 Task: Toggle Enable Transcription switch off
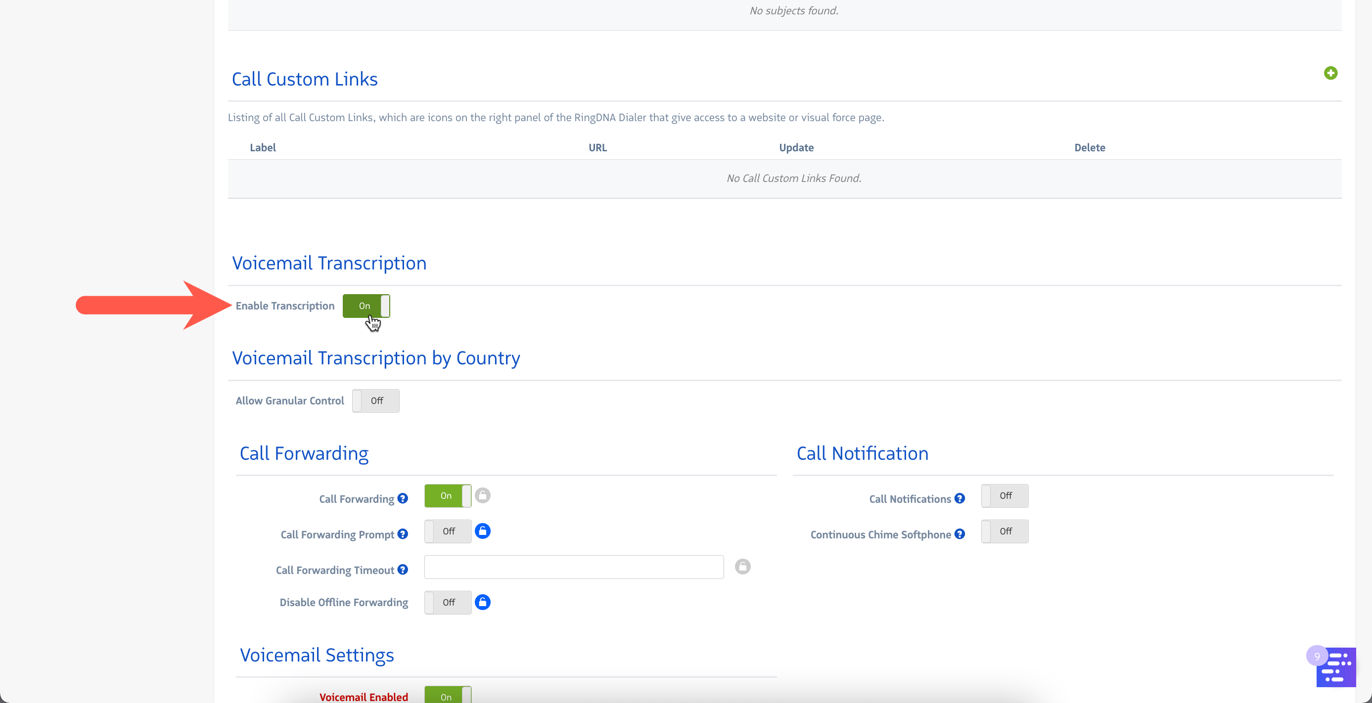tap(366, 306)
